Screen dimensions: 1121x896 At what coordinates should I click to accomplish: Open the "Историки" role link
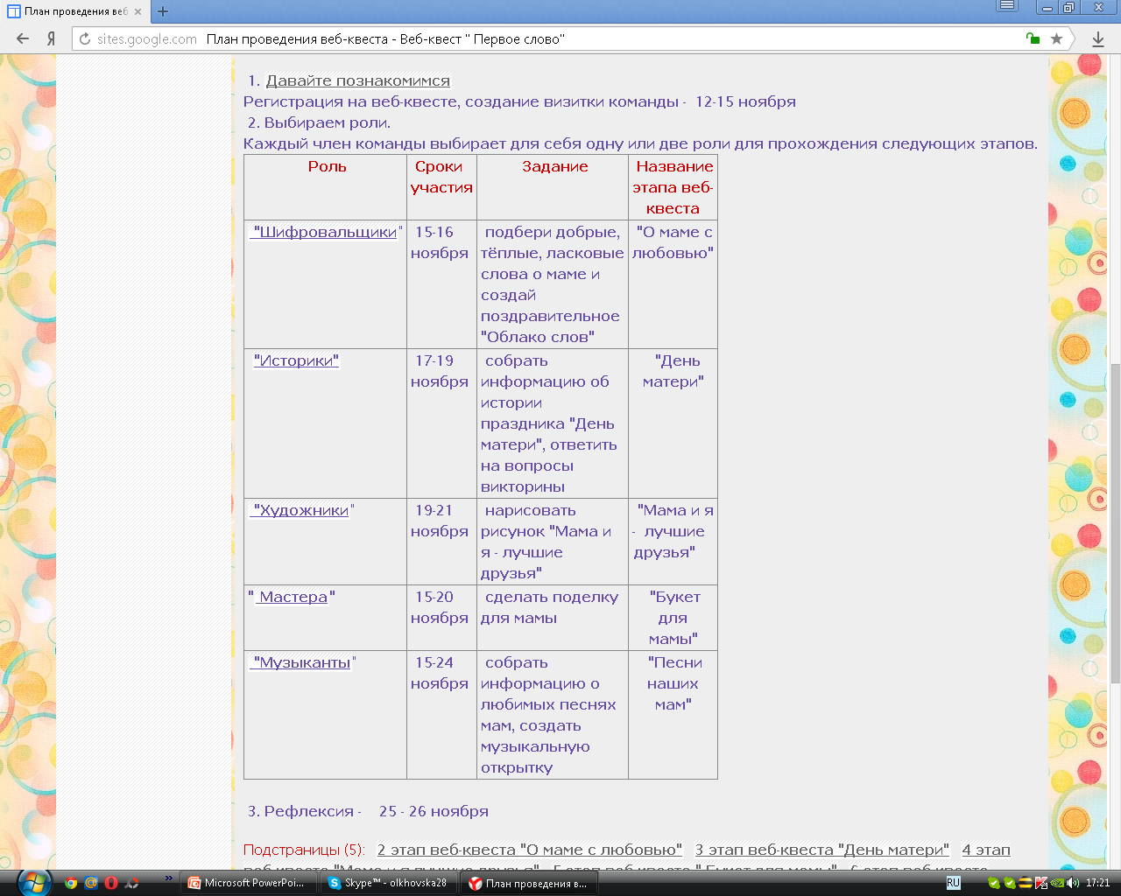click(x=296, y=360)
